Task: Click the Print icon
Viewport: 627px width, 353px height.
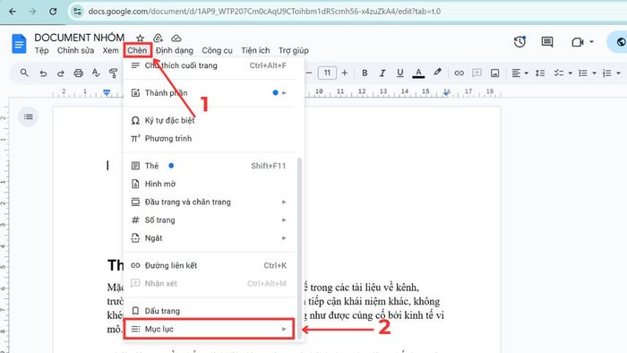Action: (79, 73)
